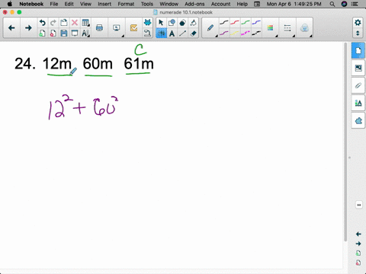Select the Text tool
Image resolution: width=366 pixels, height=274 pixels.
(x=172, y=33)
